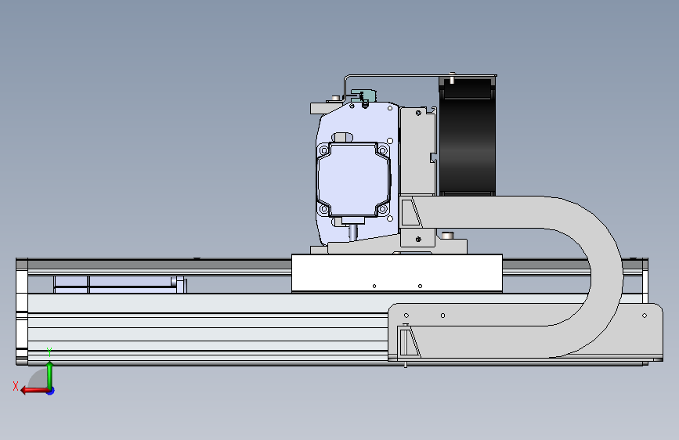
Task: Select the aluminum extrusion rail body
Action: tap(208, 329)
